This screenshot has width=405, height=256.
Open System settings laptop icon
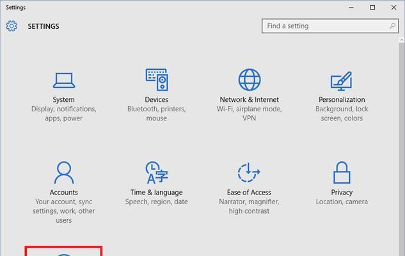point(64,81)
